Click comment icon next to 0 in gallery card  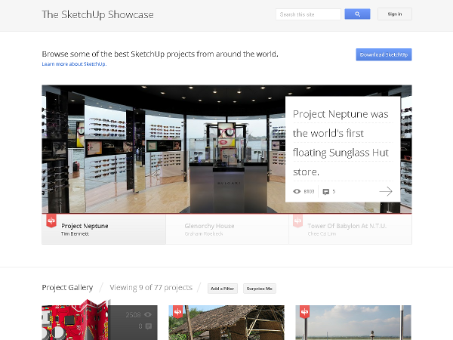click(149, 326)
